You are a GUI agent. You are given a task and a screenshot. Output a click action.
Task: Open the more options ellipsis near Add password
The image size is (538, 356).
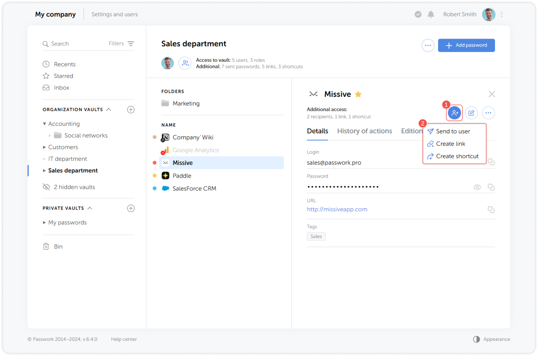428,45
